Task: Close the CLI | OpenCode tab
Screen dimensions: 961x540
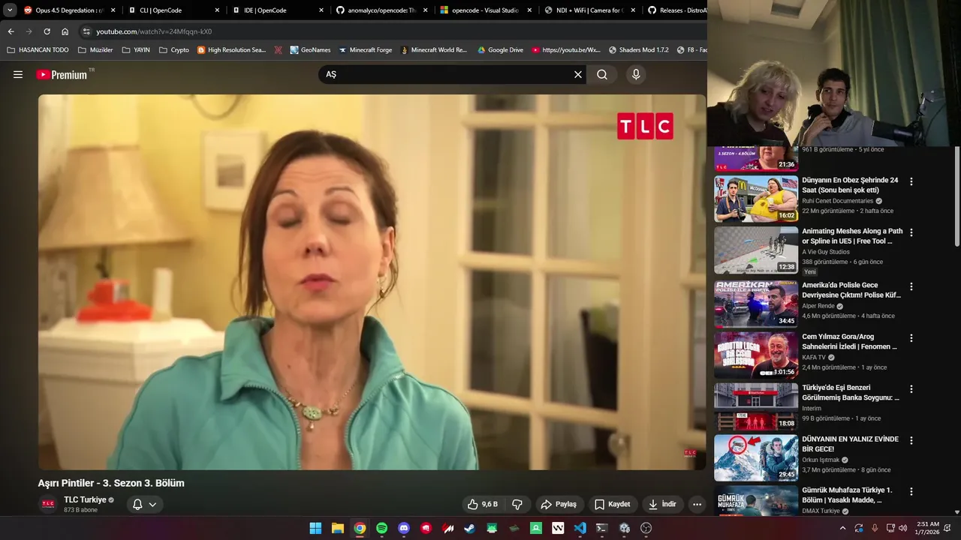Action: pos(217,10)
